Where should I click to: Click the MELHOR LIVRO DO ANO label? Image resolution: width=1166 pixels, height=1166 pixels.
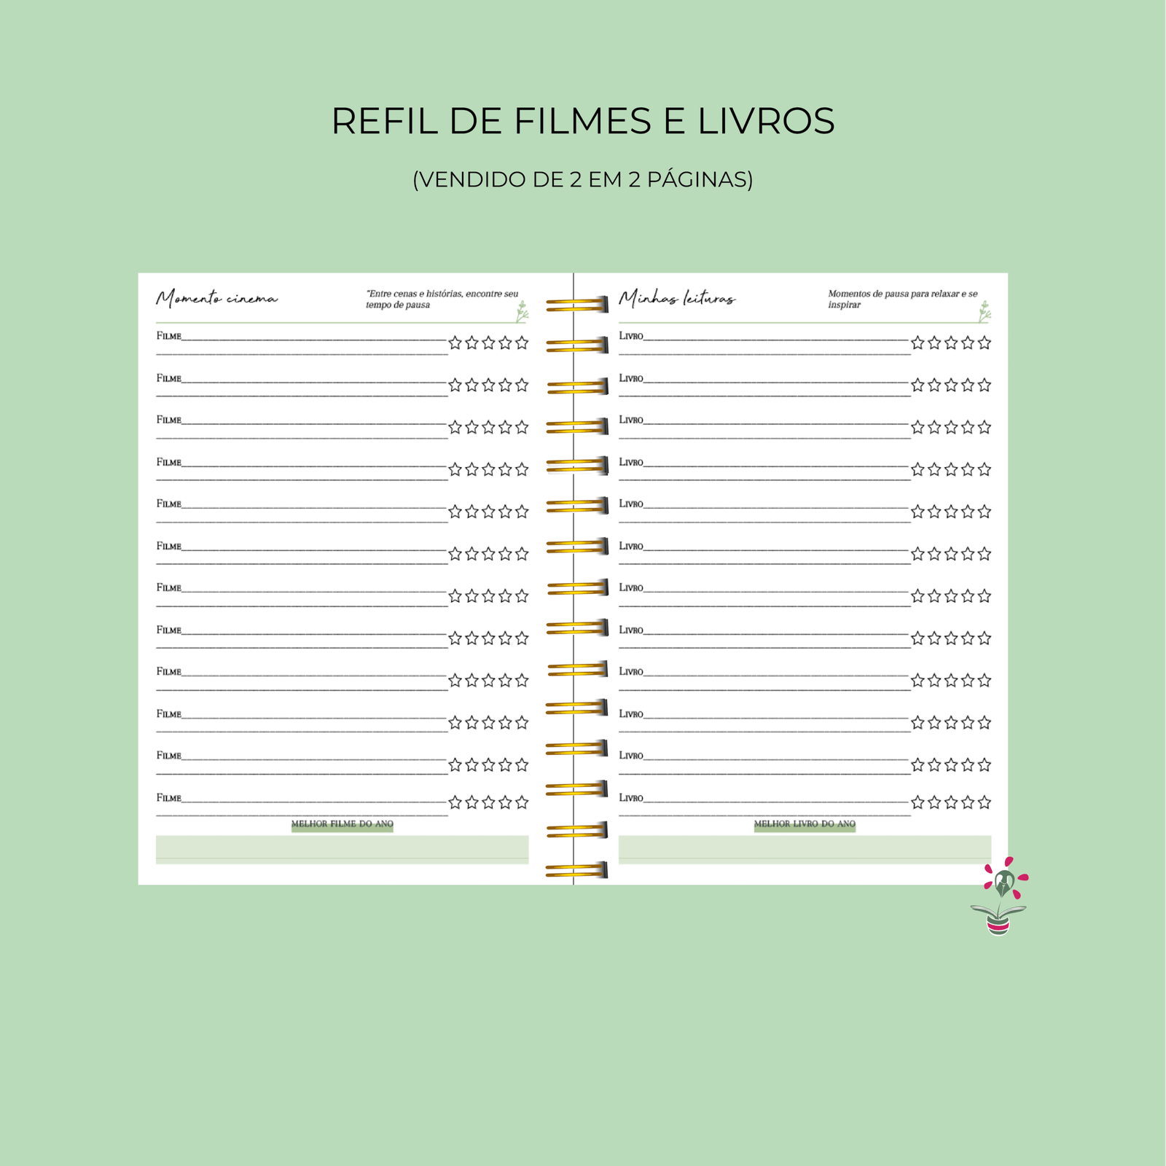[805, 824]
